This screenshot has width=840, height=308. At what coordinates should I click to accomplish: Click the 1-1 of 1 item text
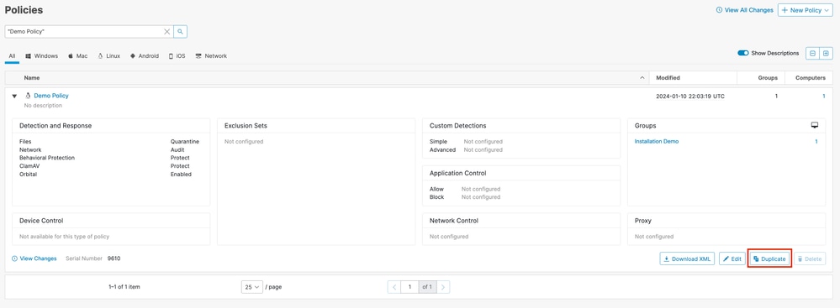tap(124, 287)
